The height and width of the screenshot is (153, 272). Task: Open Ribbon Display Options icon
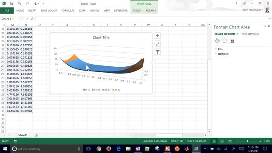[244, 3]
